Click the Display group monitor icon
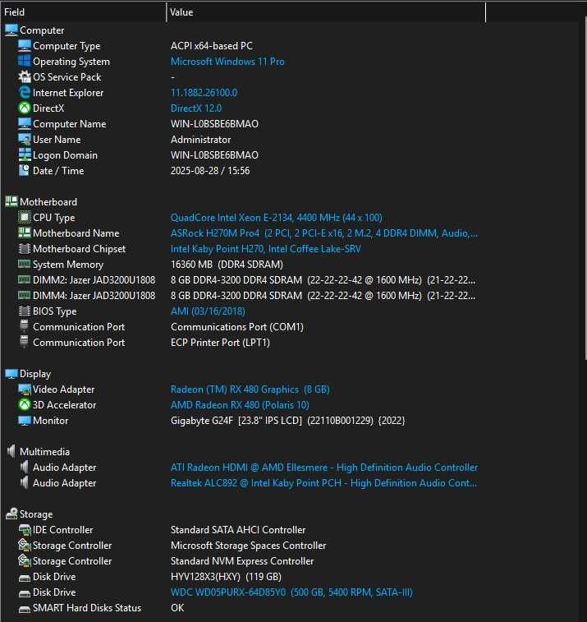The width and height of the screenshot is (587, 622). pos(11,373)
